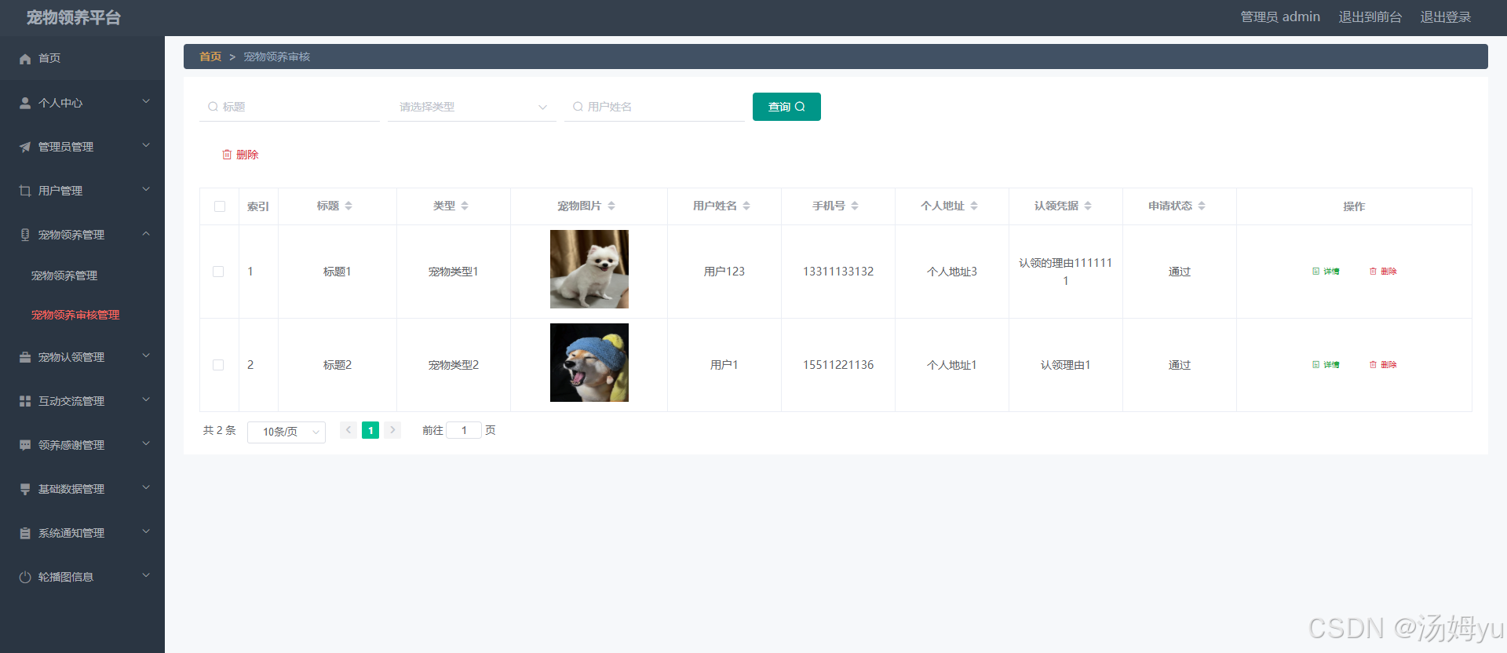Viewport: 1507px width, 653px height.
Task: Open the Shiba with blue hat image
Action: (x=589, y=363)
